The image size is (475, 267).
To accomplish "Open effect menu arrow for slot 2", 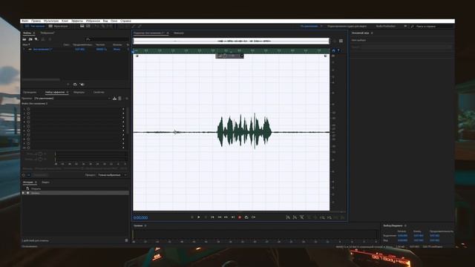I will (123, 113).
